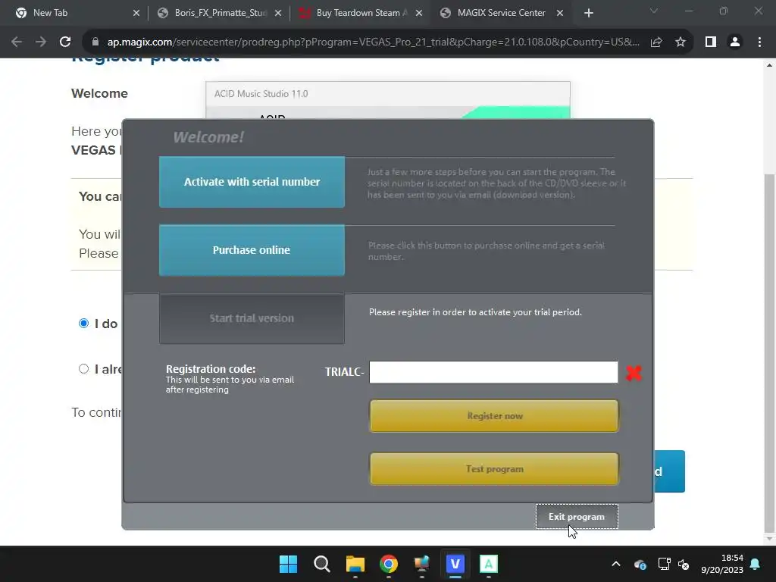Click the red X validation icon
Screen dimensions: 776x582
tap(634, 373)
